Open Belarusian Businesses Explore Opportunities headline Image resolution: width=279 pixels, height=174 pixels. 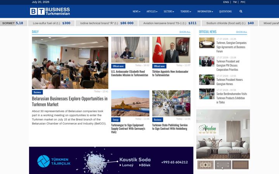coord(70,101)
